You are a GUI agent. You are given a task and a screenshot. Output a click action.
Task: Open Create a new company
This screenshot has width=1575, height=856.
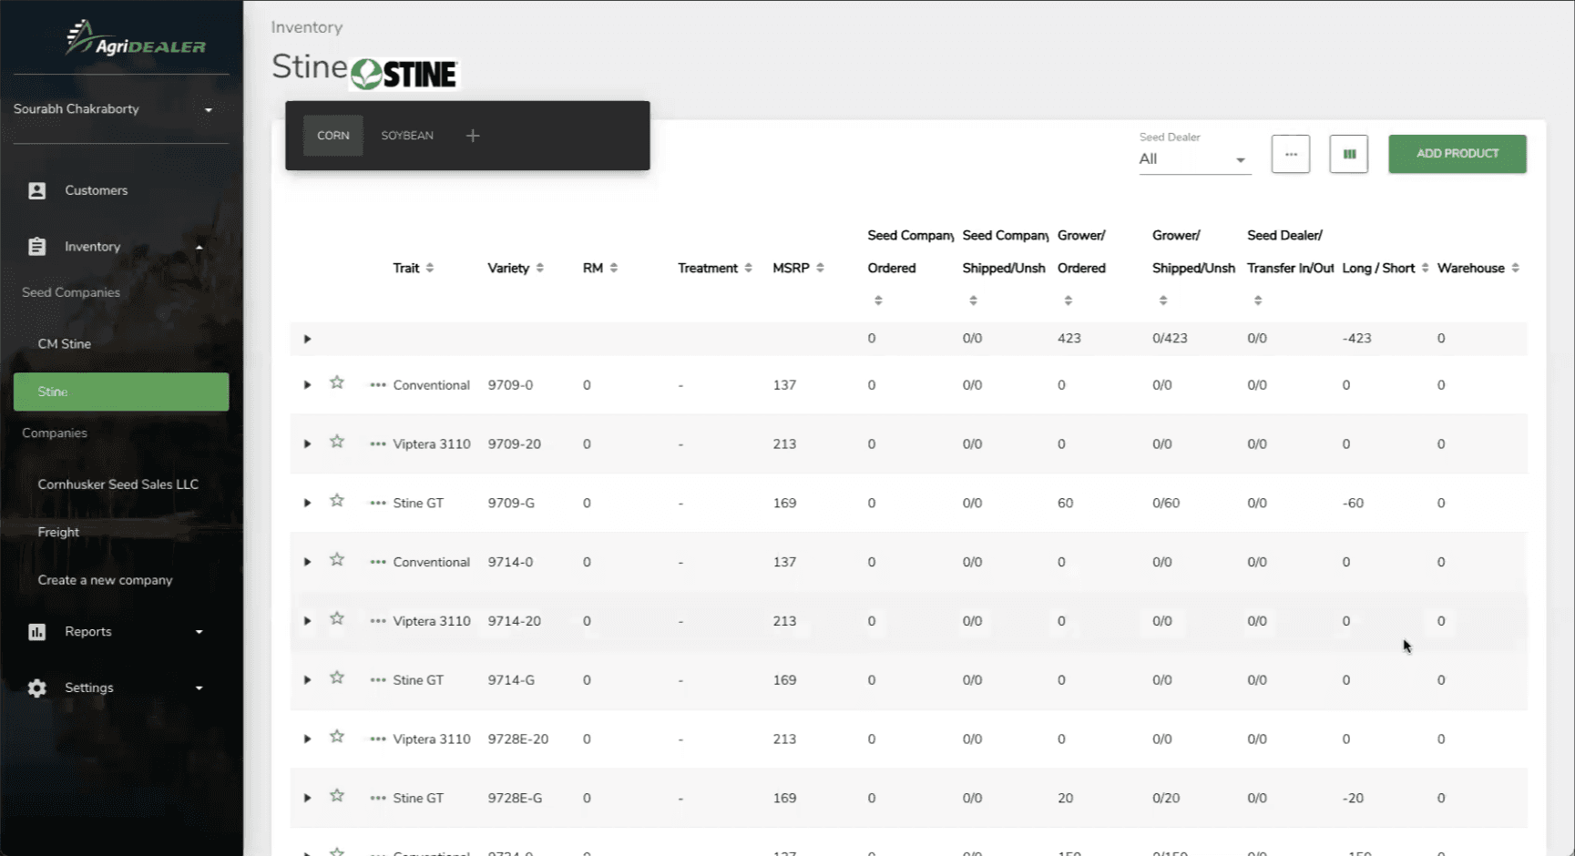(106, 580)
